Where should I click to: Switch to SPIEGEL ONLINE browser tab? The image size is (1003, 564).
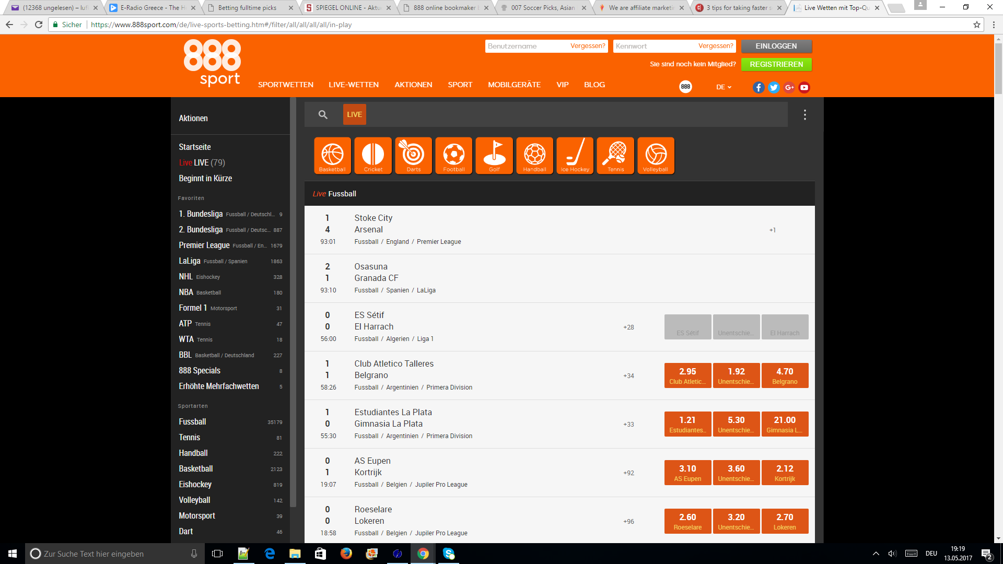[347, 8]
